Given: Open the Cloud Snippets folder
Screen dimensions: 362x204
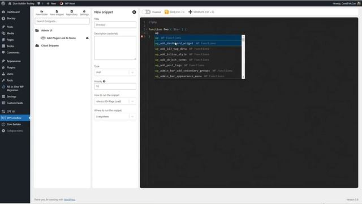Looking at the screenshot, I should click(x=50, y=45).
